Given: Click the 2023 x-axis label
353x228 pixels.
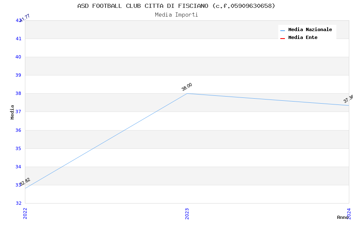Looking at the screenshot, I should (x=187, y=213).
